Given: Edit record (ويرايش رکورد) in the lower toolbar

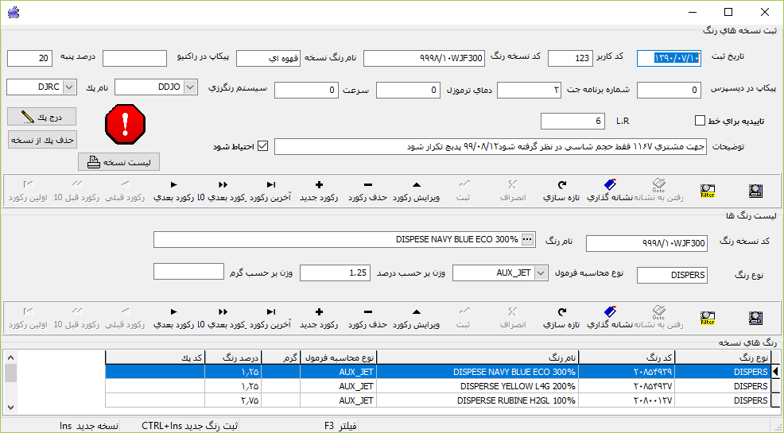Looking at the screenshot, I should [417, 318].
